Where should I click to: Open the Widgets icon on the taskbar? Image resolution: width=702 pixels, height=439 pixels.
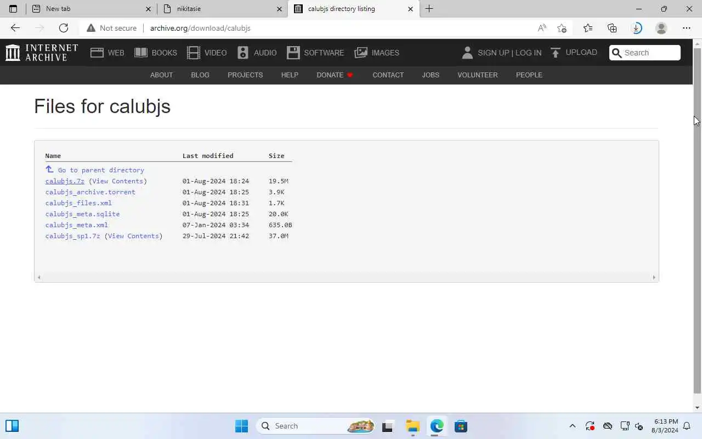(12, 426)
